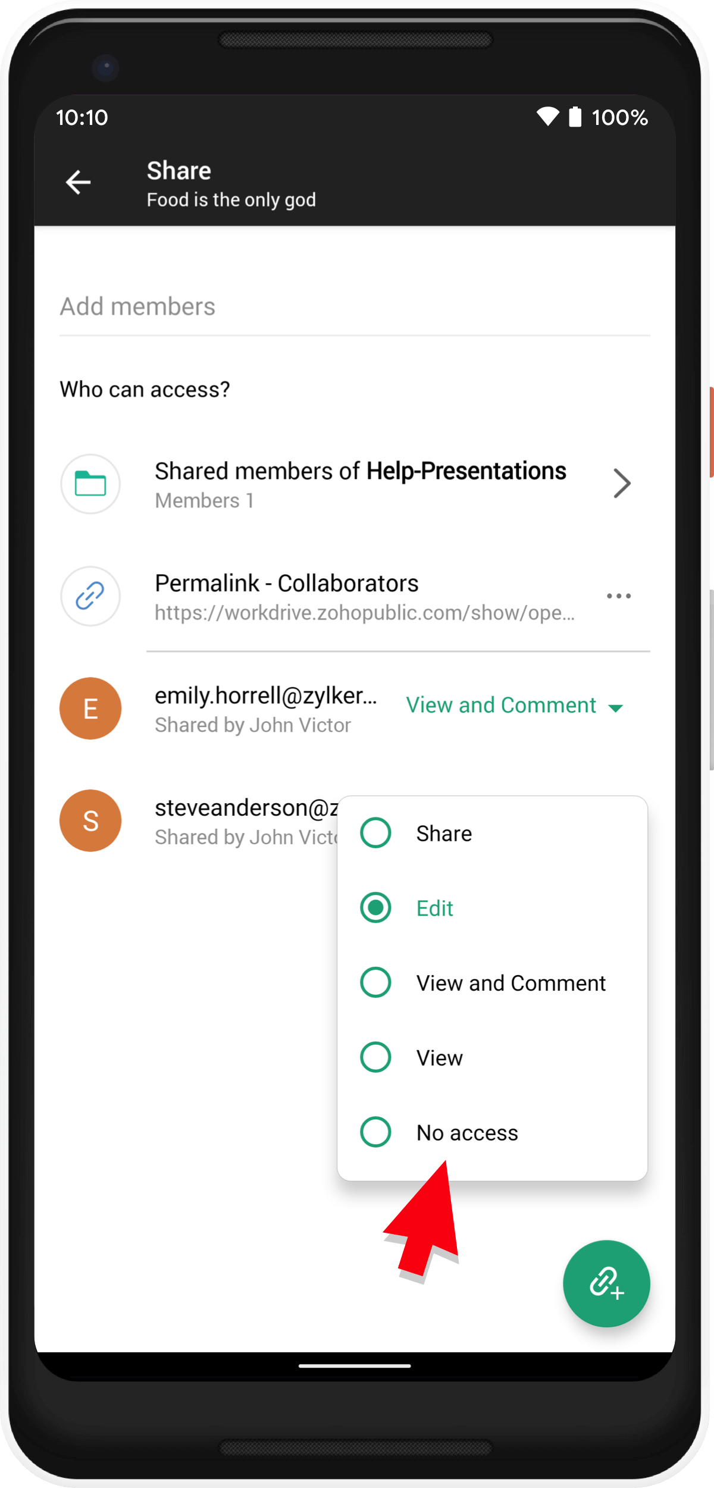Image resolution: width=714 pixels, height=1488 pixels.
Task: Tap the permalink chain icon
Action: [x=90, y=596]
